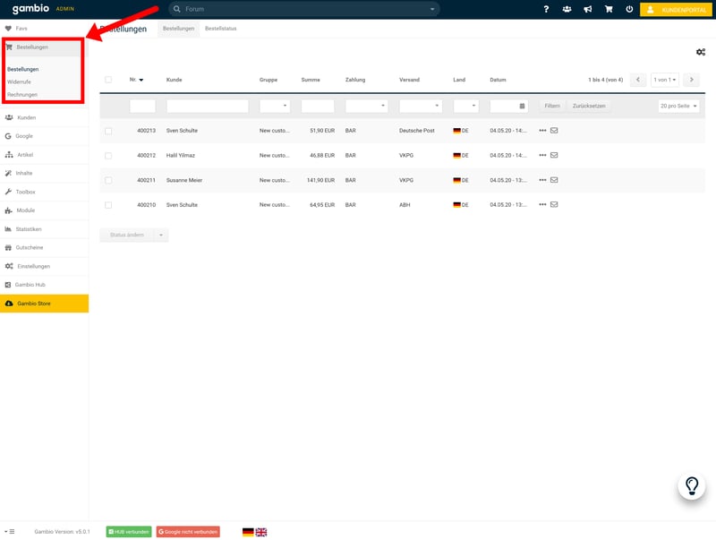Open table settings gear icon
The height and width of the screenshot is (540, 716).
(700, 53)
